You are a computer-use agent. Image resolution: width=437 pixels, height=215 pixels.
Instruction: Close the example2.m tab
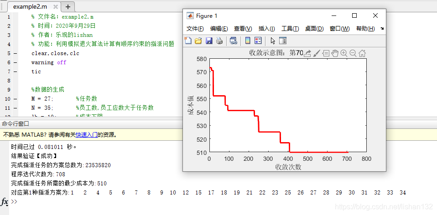pyautogui.click(x=56, y=7)
